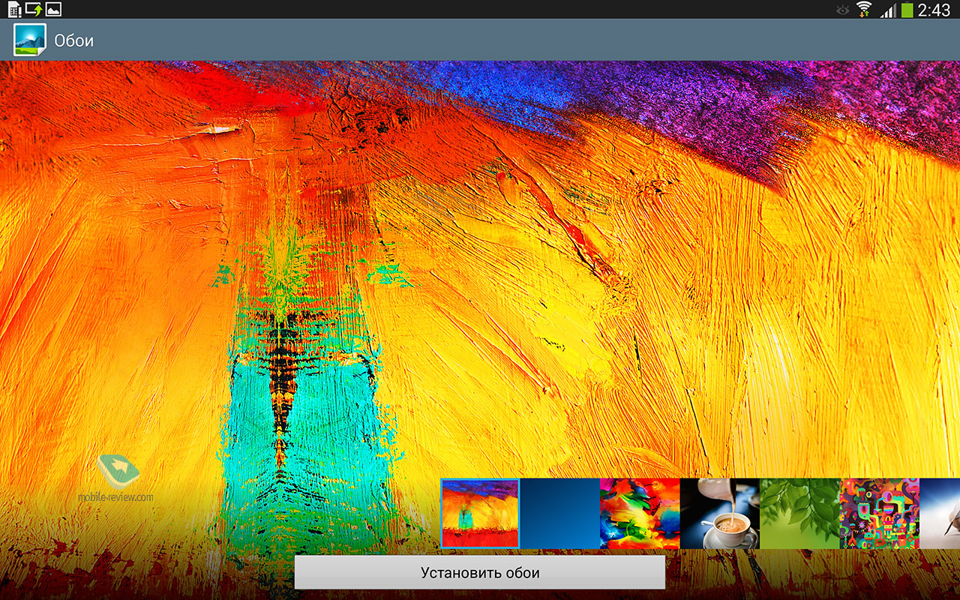Choose the coffee cup wallpaper thumbnail
Viewport: 960px width, 600px height.
point(720,514)
